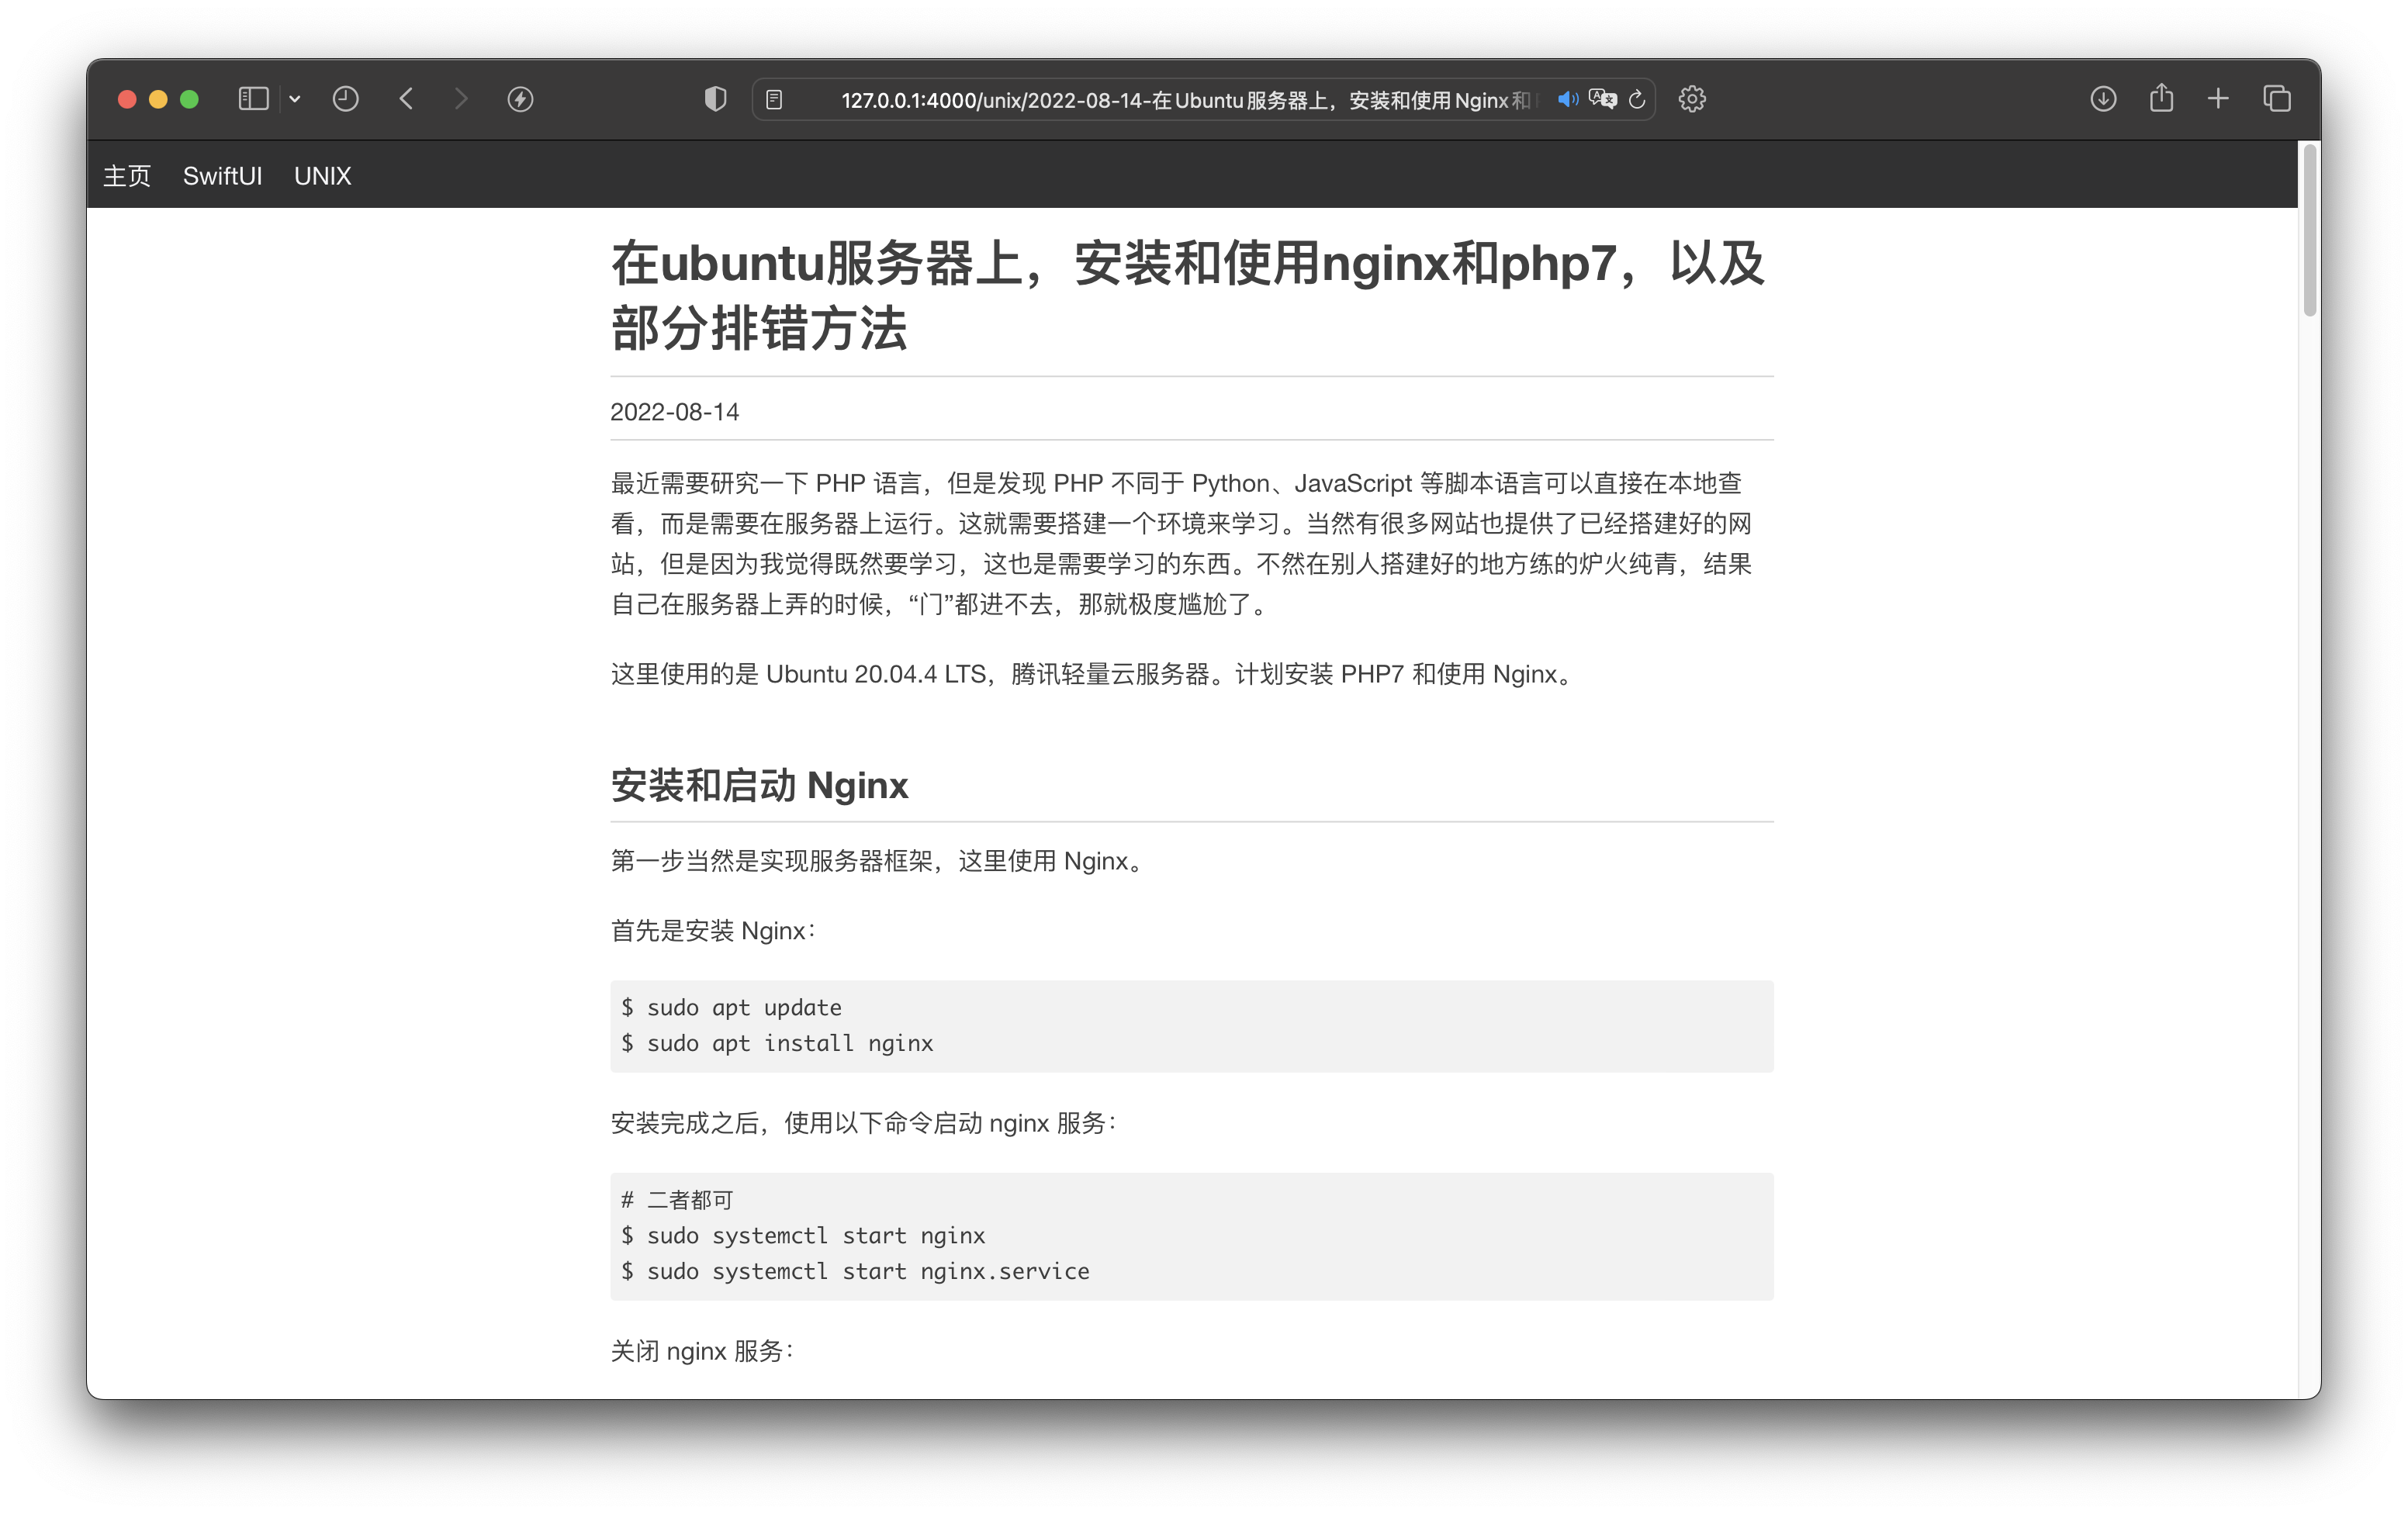Click the lightning bolt extension icon

pyautogui.click(x=520, y=99)
